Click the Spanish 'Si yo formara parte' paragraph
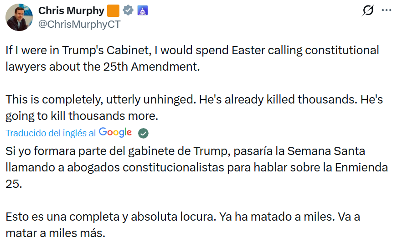Screen dimensions: 397x243 click(x=196, y=167)
